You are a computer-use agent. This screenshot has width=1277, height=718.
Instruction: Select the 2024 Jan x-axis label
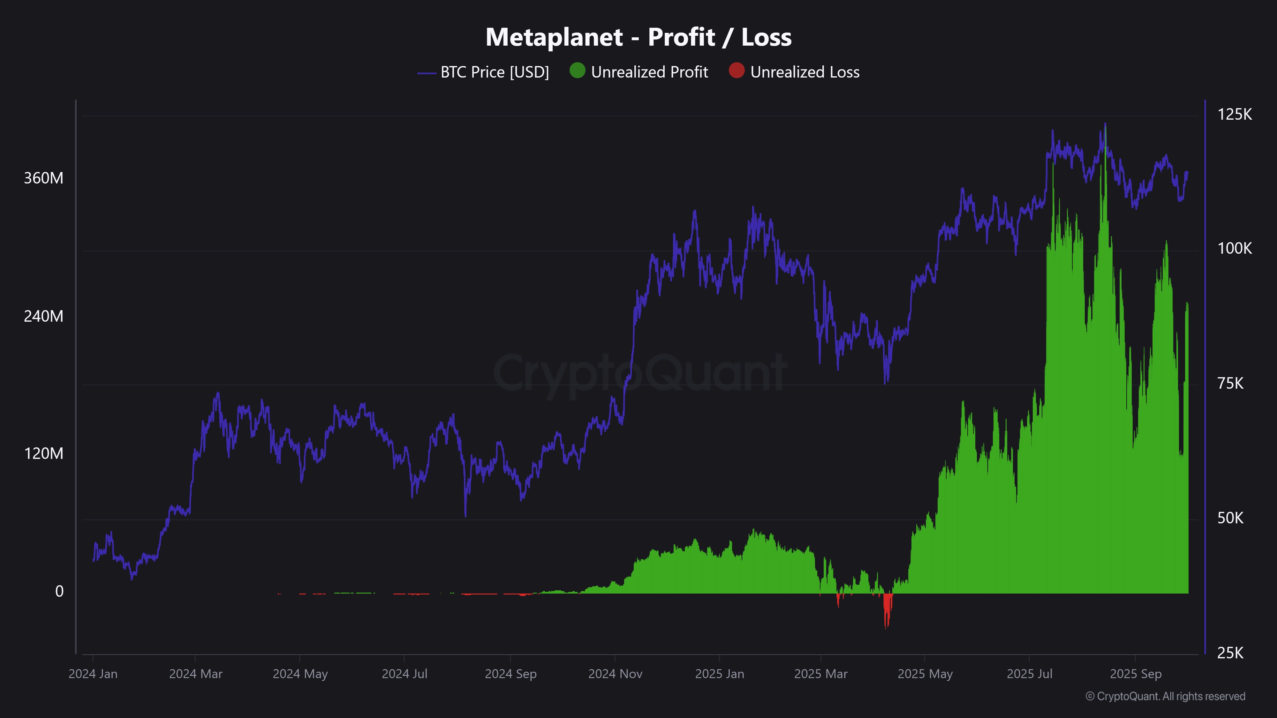pyautogui.click(x=93, y=674)
